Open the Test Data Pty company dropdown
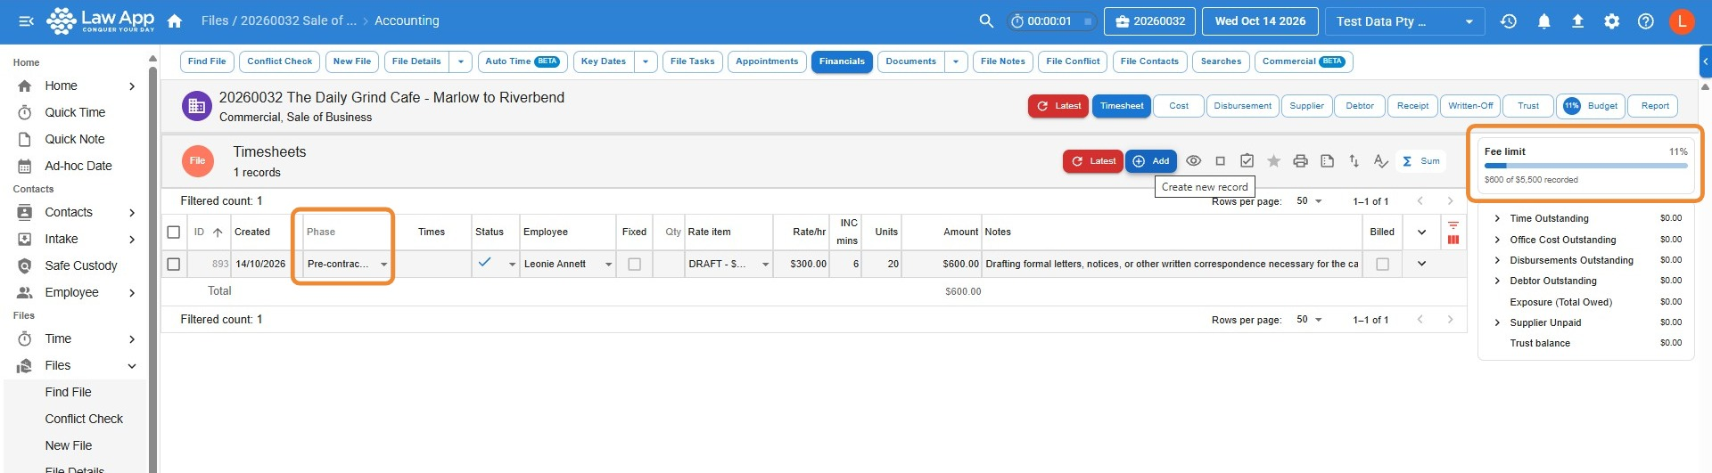1712x473 pixels. tap(1404, 21)
